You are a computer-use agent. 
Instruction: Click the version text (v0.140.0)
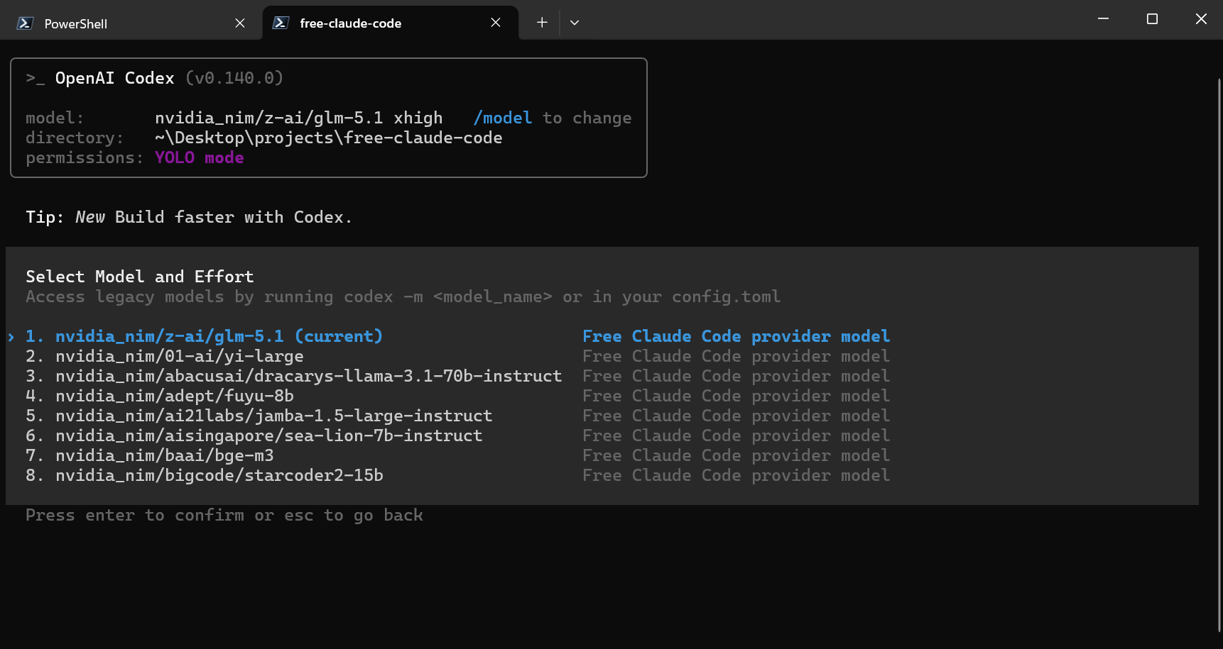234,78
